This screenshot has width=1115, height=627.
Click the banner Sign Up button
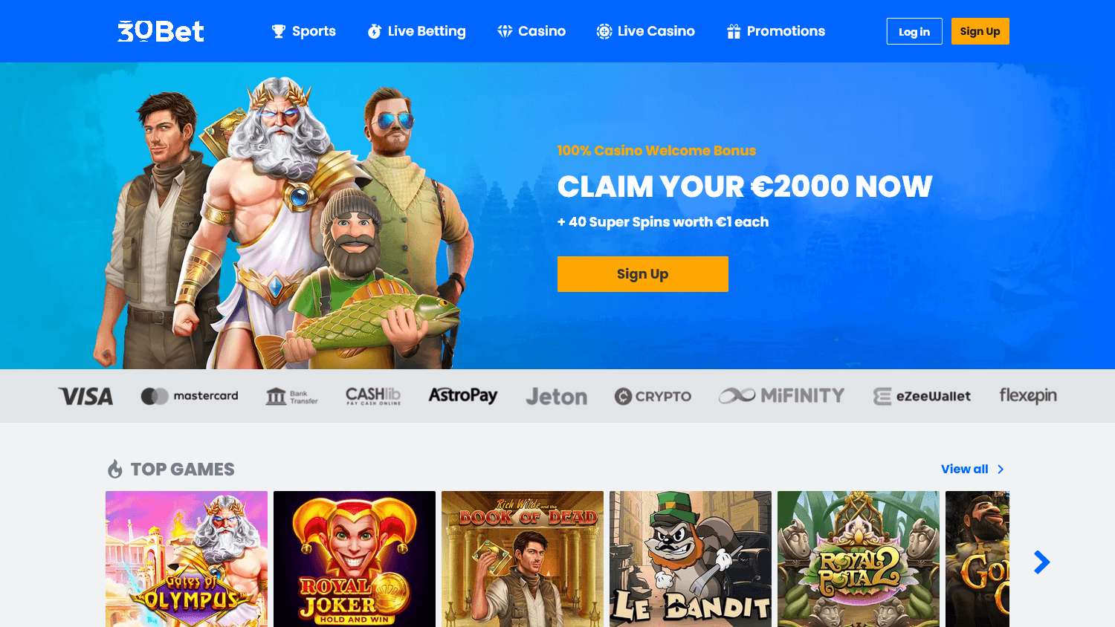pos(643,274)
